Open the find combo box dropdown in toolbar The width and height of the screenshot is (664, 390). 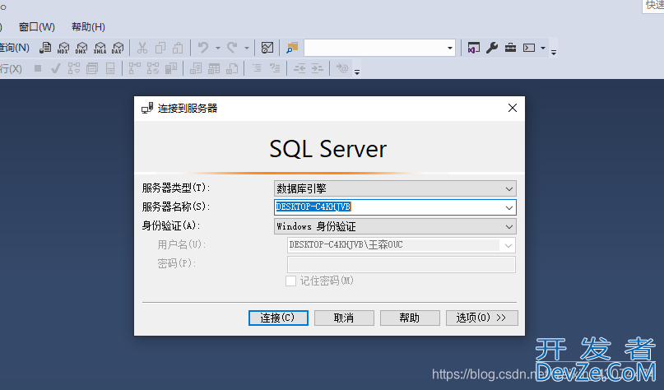pos(450,48)
